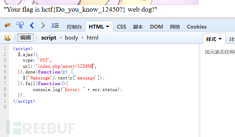The image size is (235, 137).
Task: Open the DOM tab
Action: click(x=157, y=27)
